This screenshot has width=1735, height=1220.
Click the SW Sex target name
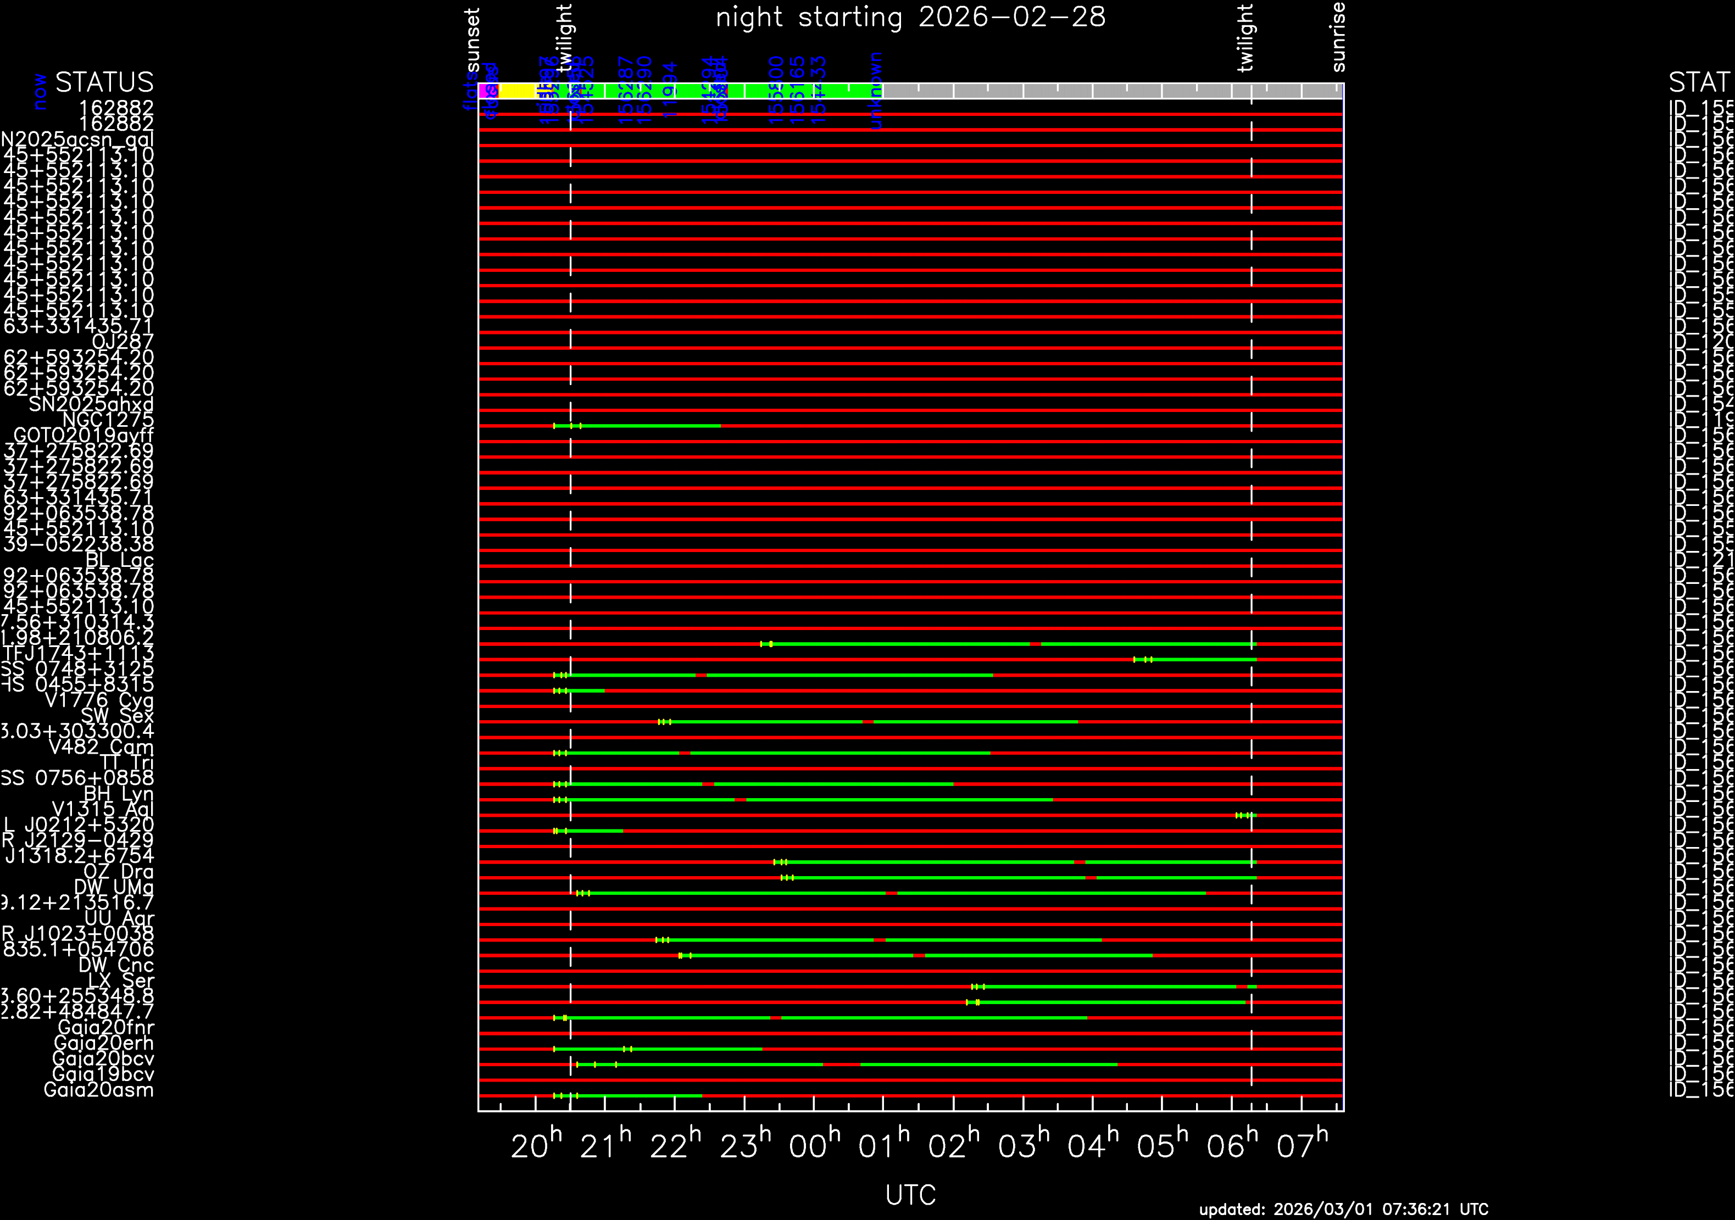tap(117, 715)
